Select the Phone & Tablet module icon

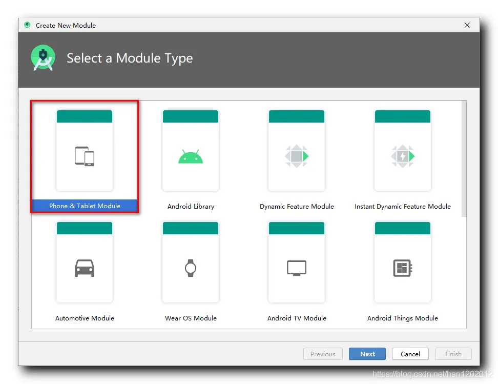coord(85,156)
